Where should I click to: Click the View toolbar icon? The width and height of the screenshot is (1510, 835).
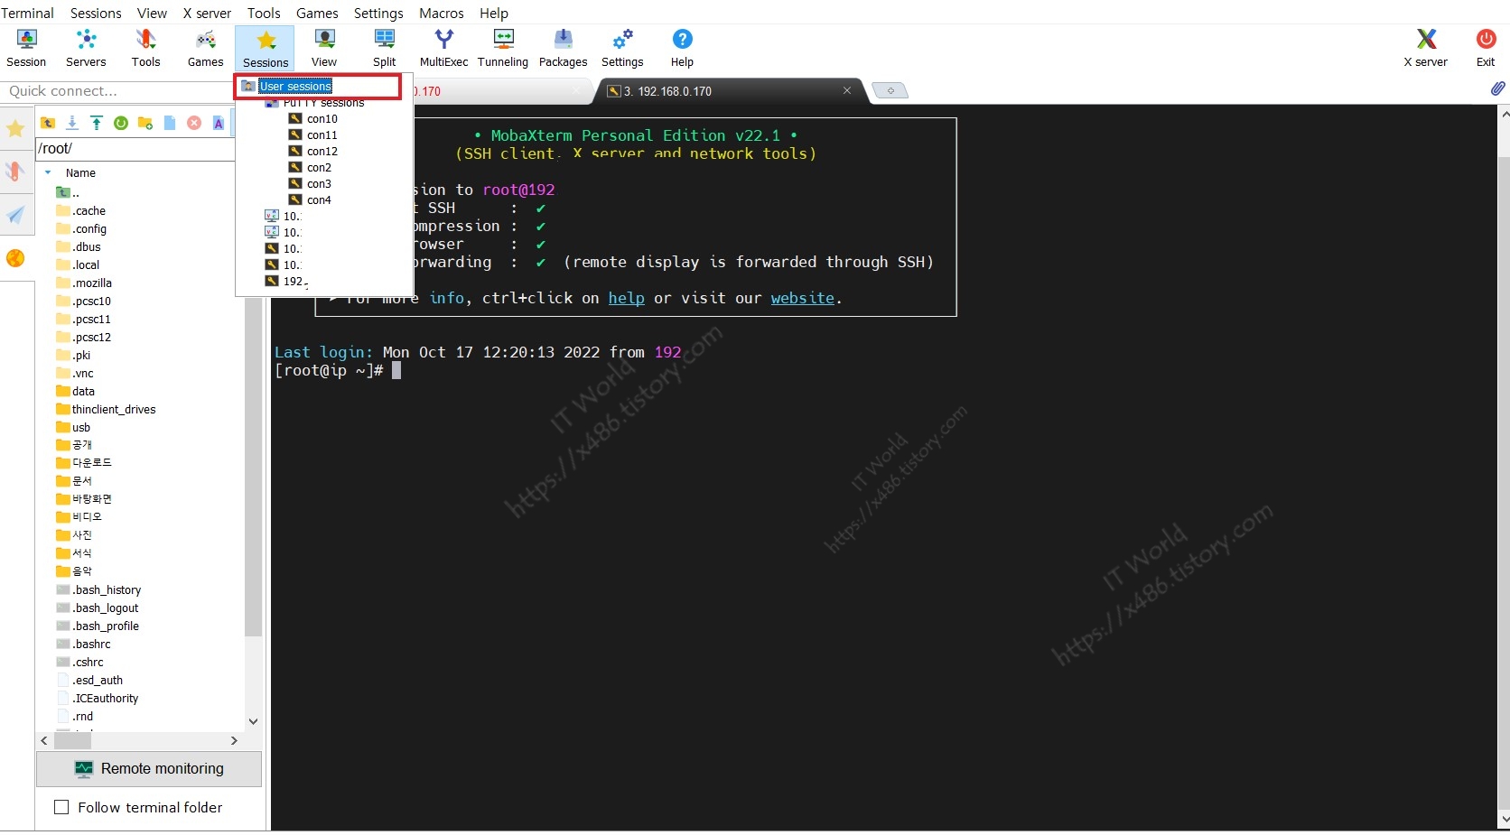324,48
